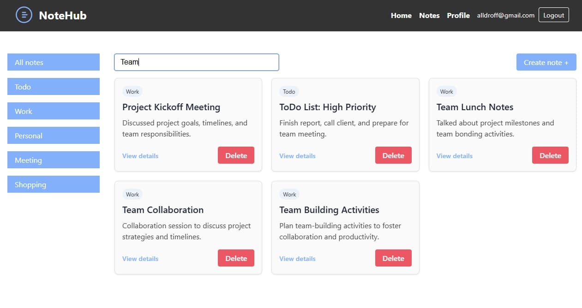Image resolution: width=582 pixels, height=308 pixels.
Task: Delete the ToDo List: High Priority note
Action: 393,155
